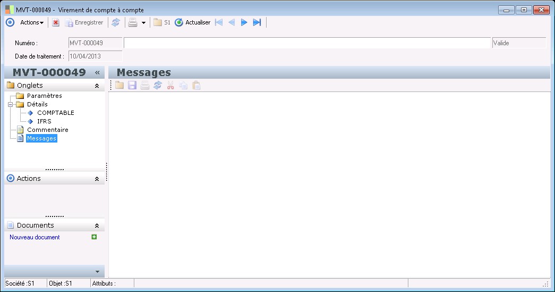Click the green plus add document icon

[94, 237]
